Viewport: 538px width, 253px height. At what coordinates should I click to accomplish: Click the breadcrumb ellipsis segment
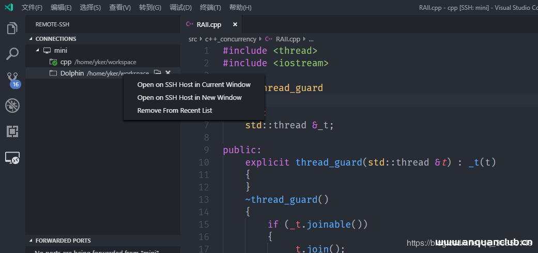pyautogui.click(x=311, y=39)
